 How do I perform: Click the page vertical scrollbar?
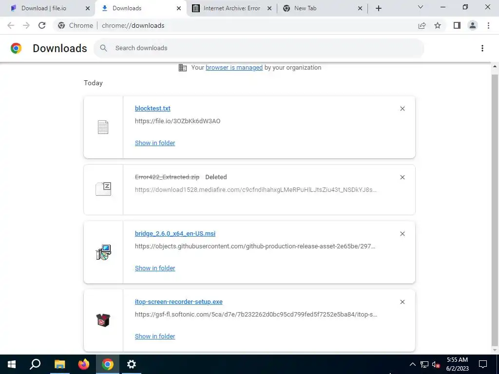coord(495,209)
